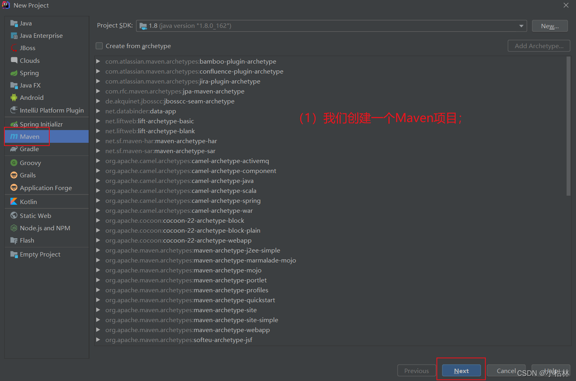Expand jpa-maven-archetype entry
Screen dimensions: 576x381
point(98,91)
